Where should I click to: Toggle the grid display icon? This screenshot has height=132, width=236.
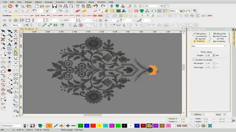[x=159, y=11]
